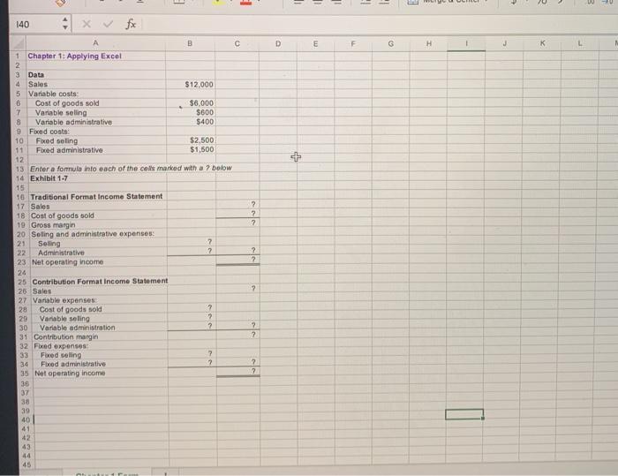
Task: Select the ? cell in Variable selling row 29
Action: point(192,317)
